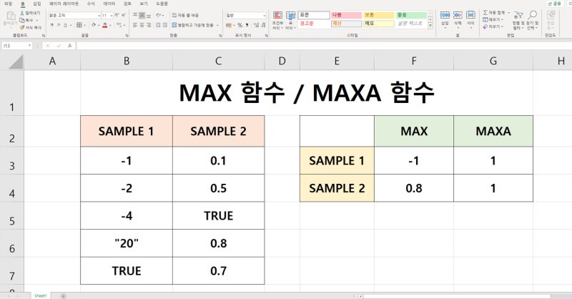Screen dimensions: 572x299
Task: Click the Increase Decimal icon
Action: pos(256,25)
